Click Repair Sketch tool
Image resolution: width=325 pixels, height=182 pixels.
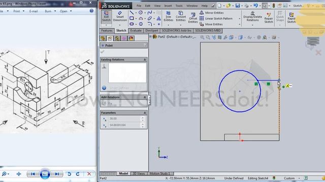click(269, 18)
